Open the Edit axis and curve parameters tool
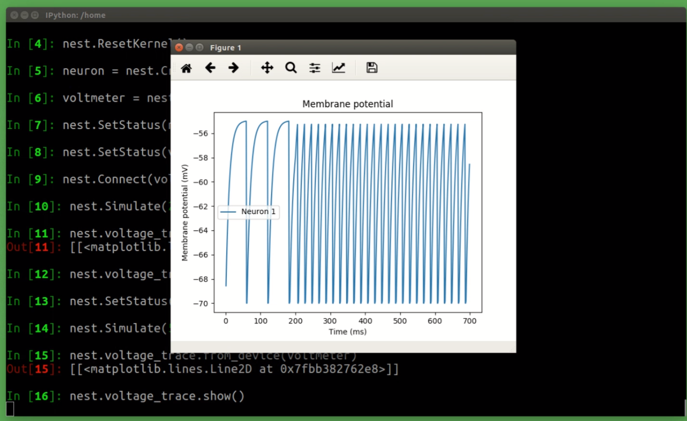 coord(338,68)
